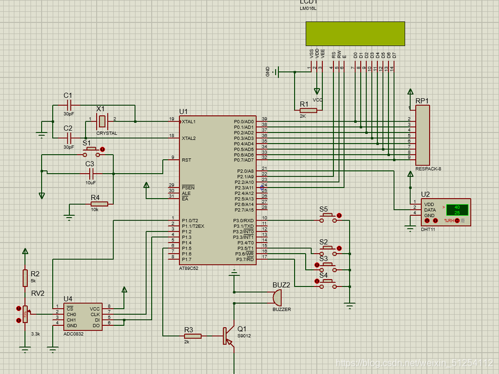Click the DHT11 green value readout
This screenshot has height=374, width=499.
coord(457,210)
